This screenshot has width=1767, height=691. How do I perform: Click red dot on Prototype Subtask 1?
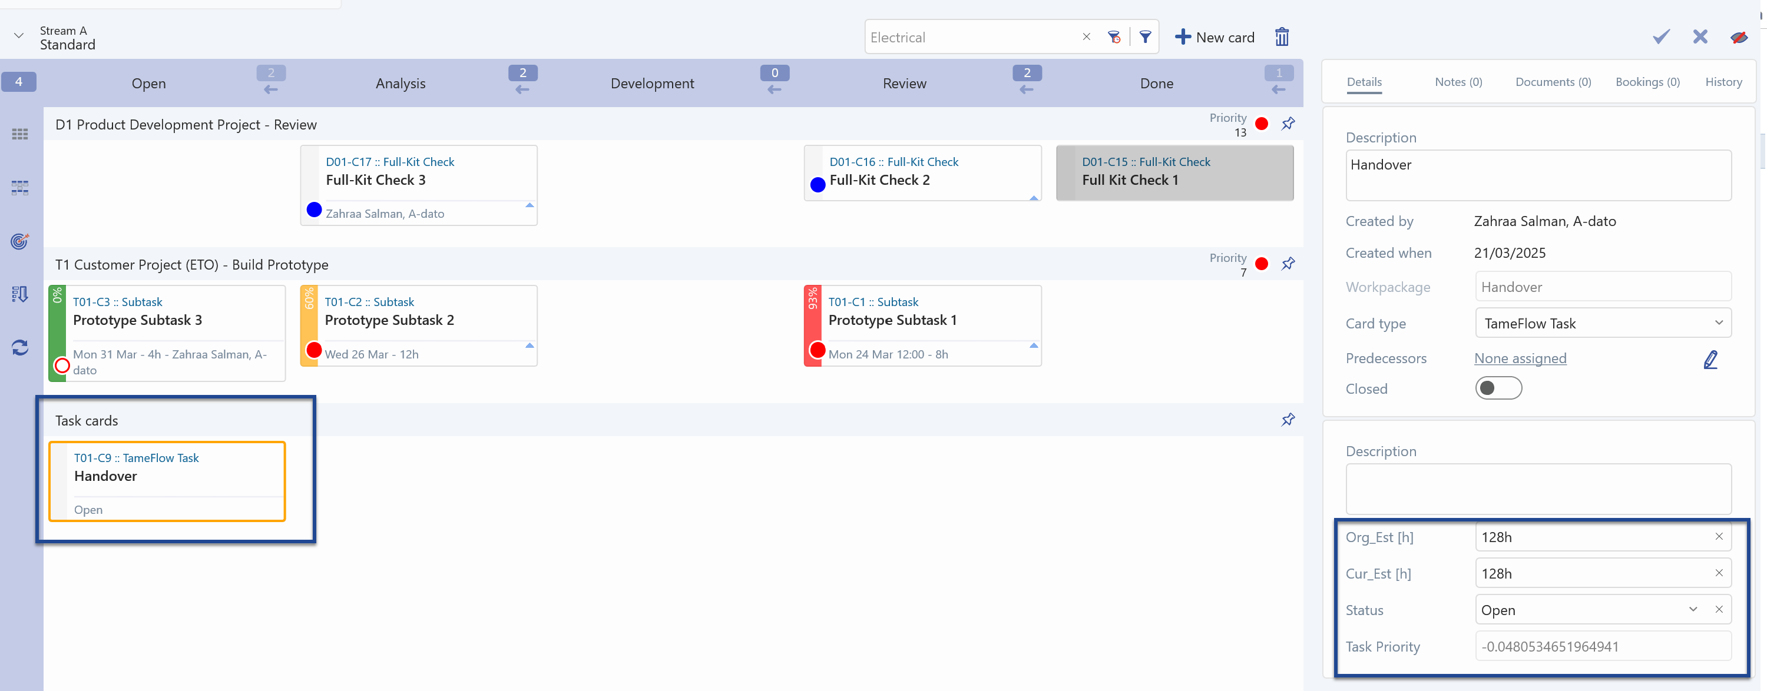tap(818, 350)
